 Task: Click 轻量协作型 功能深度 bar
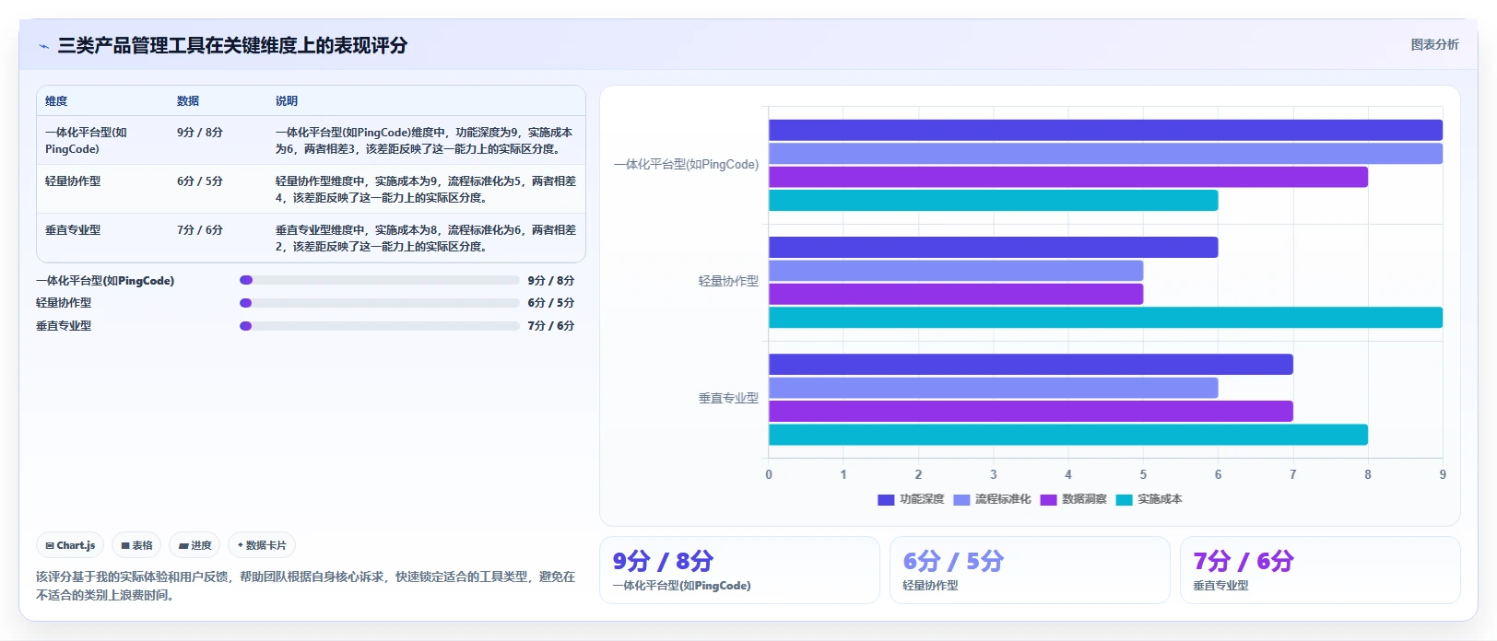pos(993,247)
